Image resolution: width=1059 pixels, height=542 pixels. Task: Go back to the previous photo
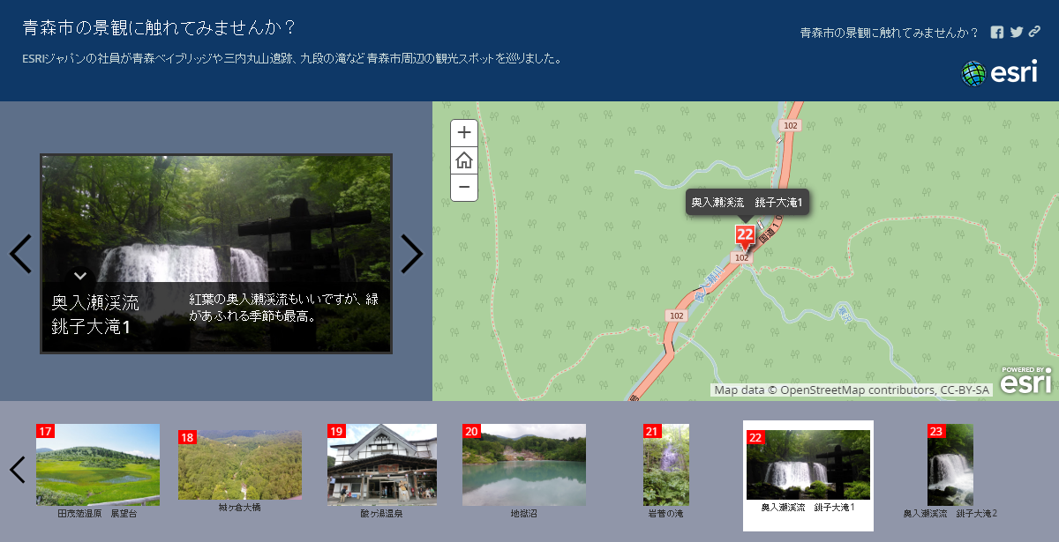click(x=20, y=254)
